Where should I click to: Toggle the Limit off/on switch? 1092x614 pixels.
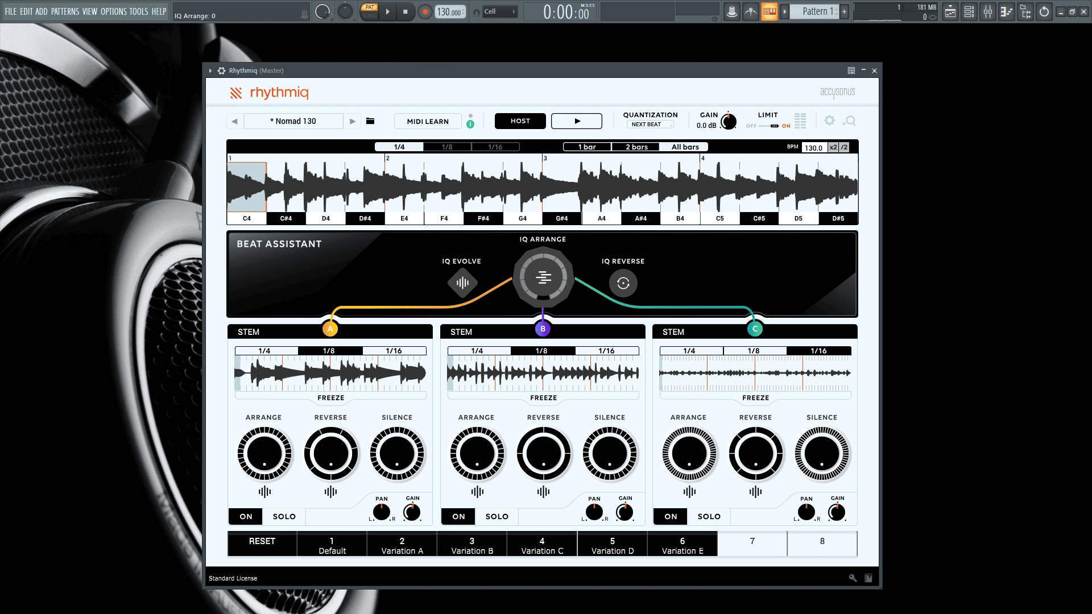click(x=769, y=126)
